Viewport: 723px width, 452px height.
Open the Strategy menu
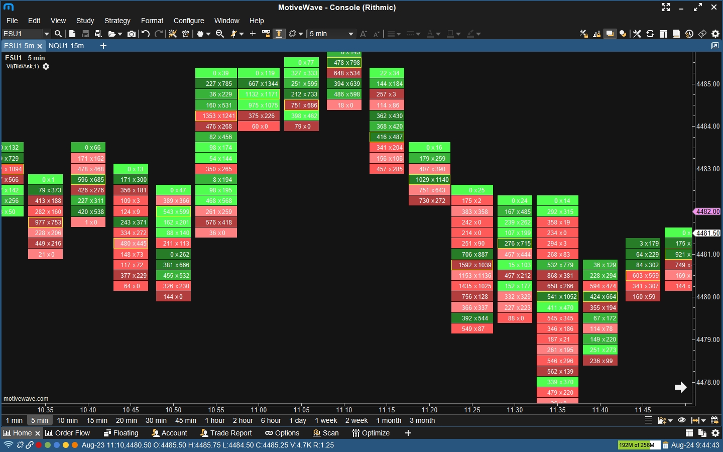click(117, 21)
